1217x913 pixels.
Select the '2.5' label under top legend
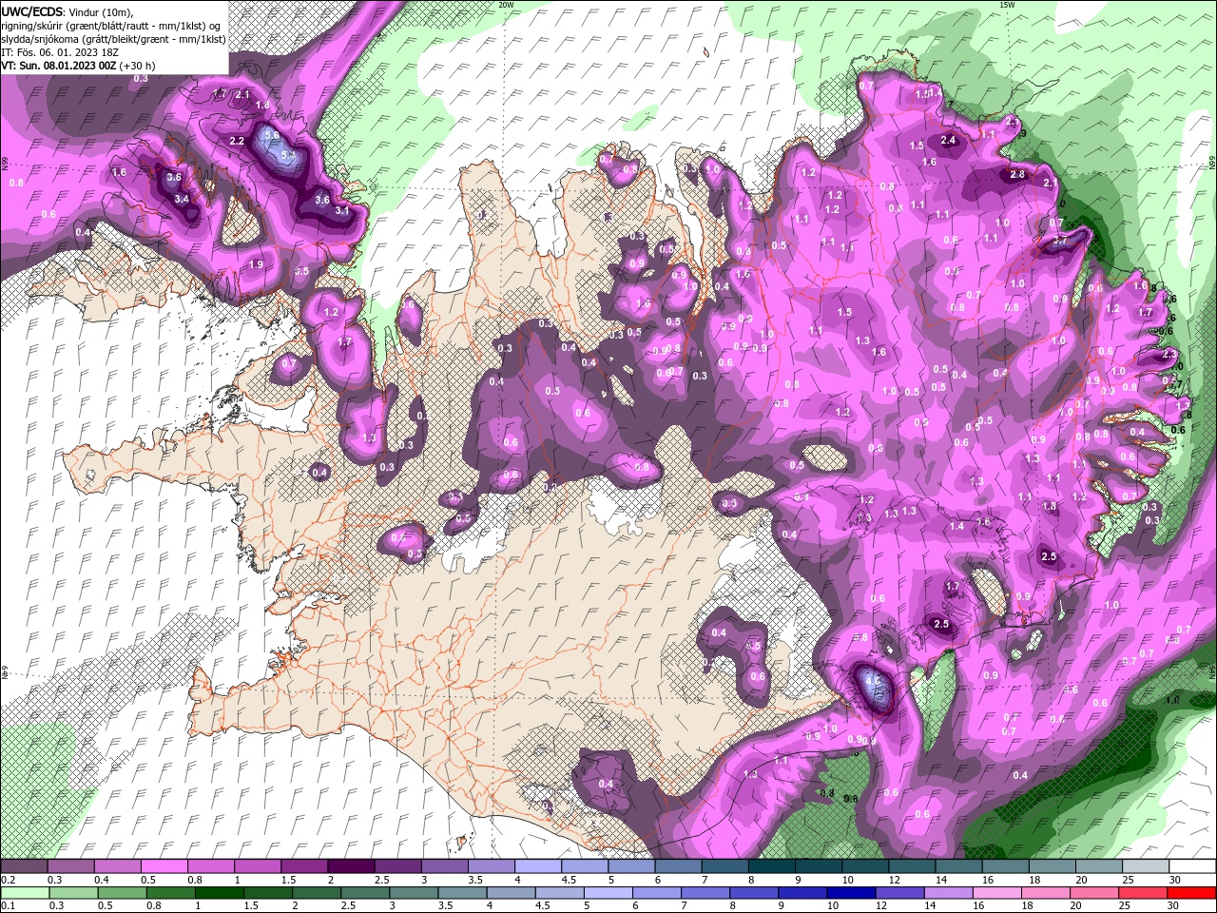point(382,880)
